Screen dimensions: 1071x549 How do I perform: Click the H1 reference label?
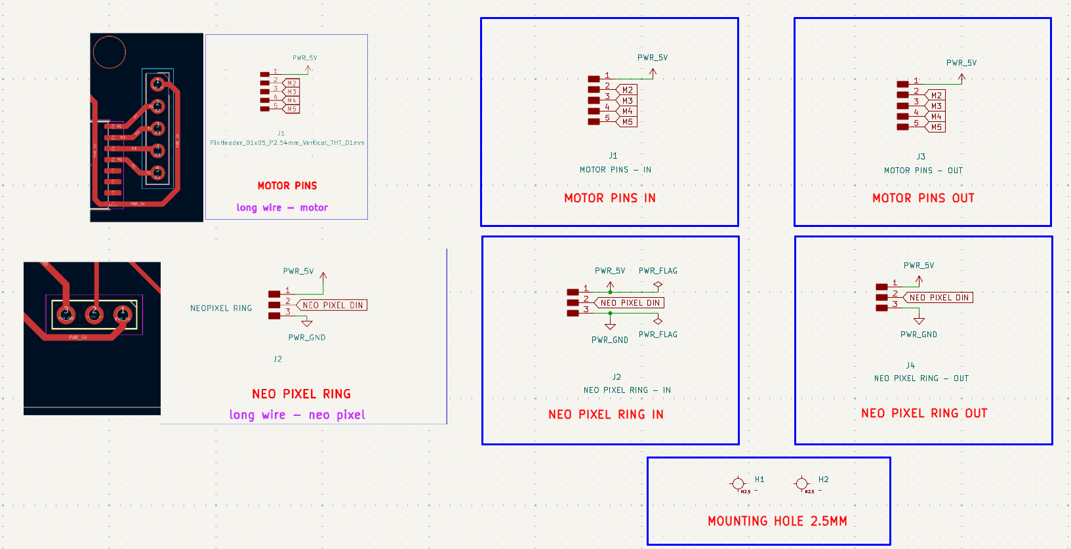759,479
